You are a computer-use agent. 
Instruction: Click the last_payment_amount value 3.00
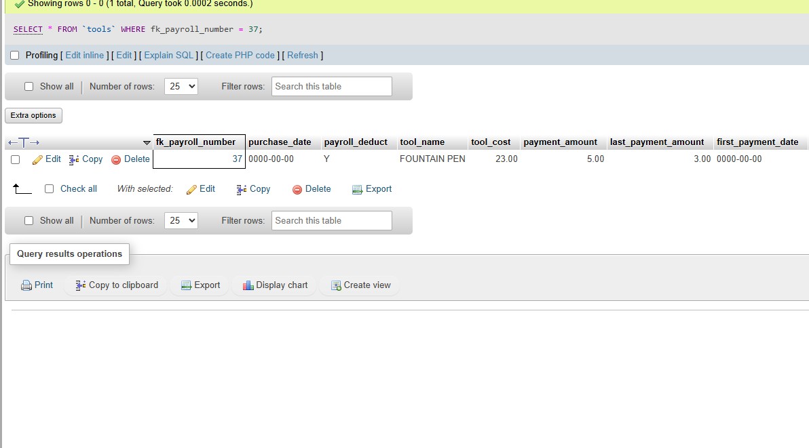coord(702,159)
